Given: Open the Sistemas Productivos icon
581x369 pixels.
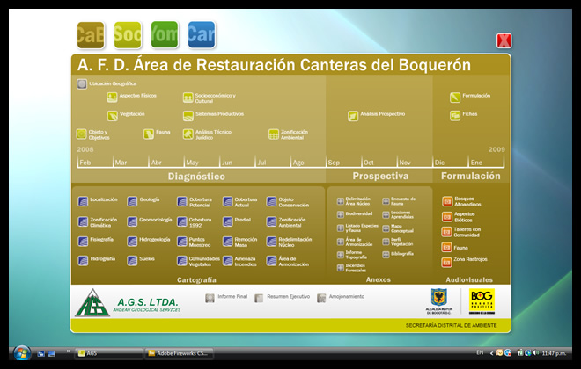Looking at the screenshot, I should point(188,115).
